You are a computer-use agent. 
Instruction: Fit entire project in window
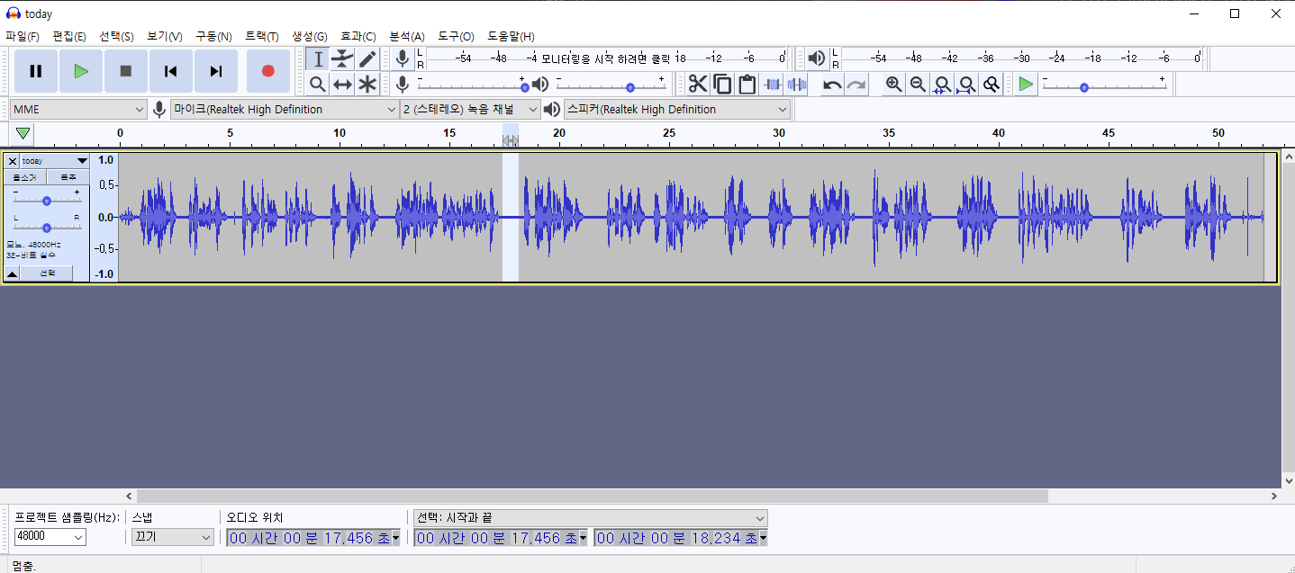coord(966,85)
